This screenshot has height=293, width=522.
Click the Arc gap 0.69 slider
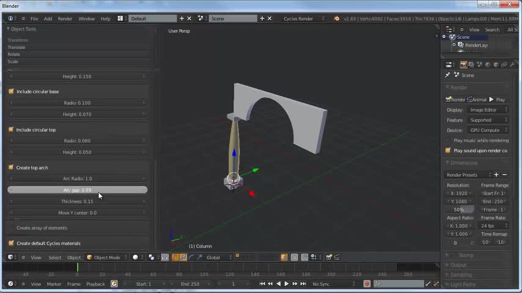point(77,190)
